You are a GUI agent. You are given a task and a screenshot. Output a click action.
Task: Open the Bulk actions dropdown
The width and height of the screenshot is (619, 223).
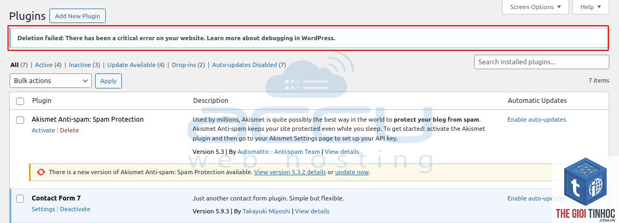pos(50,81)
